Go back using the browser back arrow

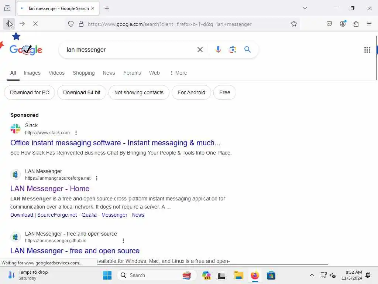[x=9, y=24]
